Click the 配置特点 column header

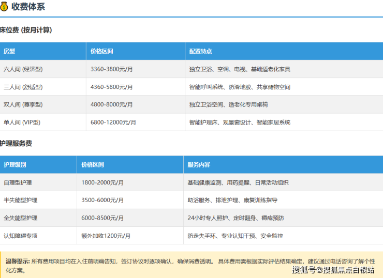(200, 52)
